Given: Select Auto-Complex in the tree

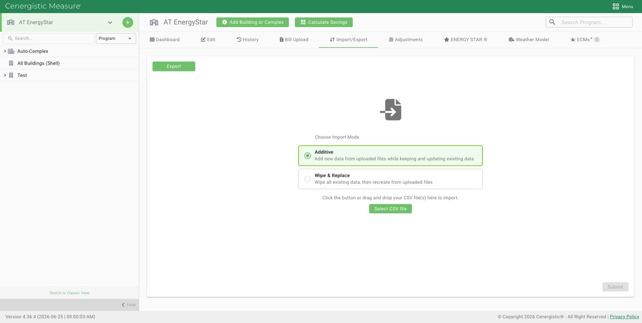Looking at the screenshot, I should tap(33, 51).
